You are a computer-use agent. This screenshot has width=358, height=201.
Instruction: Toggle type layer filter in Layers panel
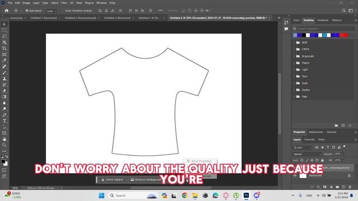coord(328,147)
